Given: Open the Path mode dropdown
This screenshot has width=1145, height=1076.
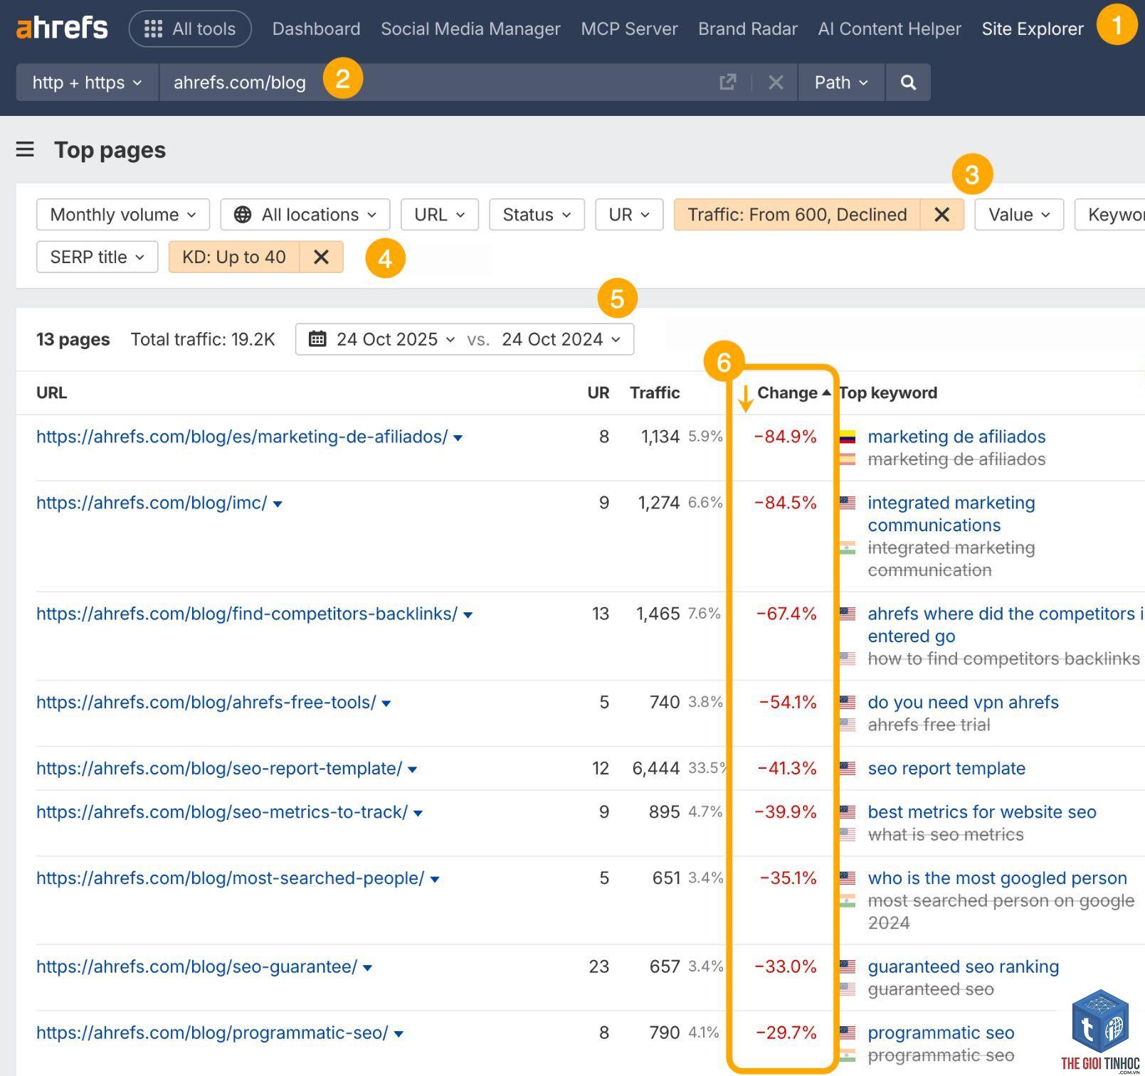Looking at the screenshot, I should [x=841, y=82].
